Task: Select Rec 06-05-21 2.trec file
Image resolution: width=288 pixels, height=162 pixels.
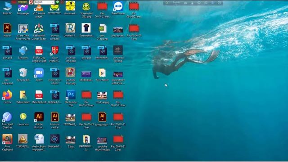Action: [x=118, y=143]
